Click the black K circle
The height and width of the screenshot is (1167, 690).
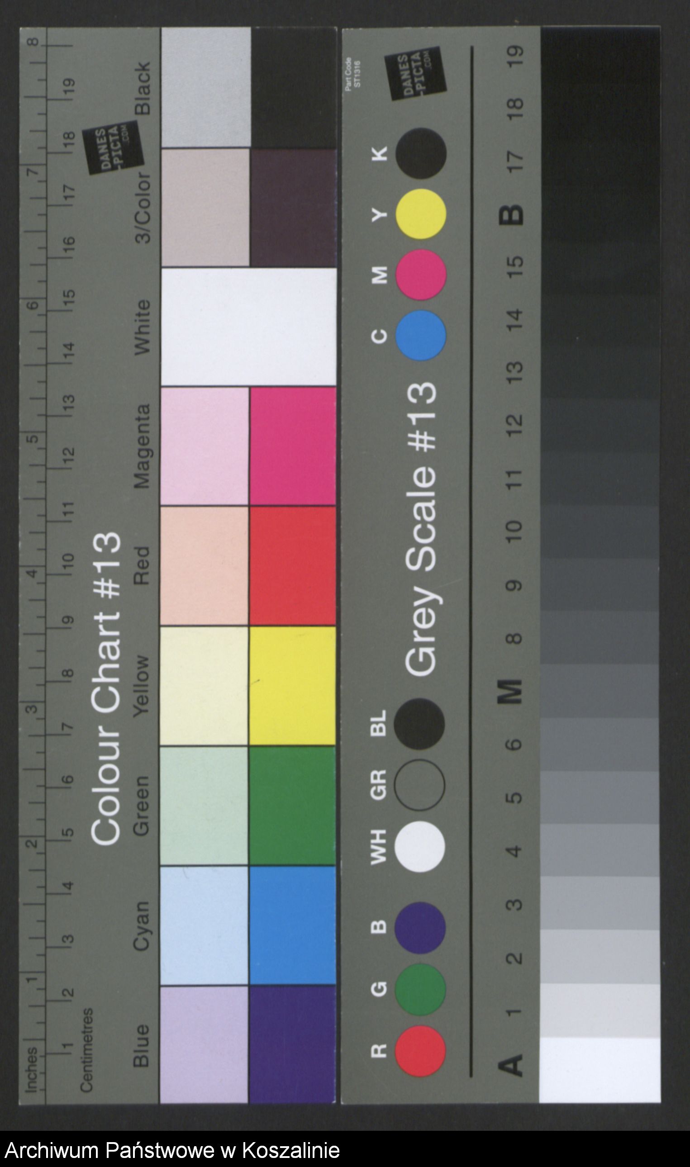[421, 153]
